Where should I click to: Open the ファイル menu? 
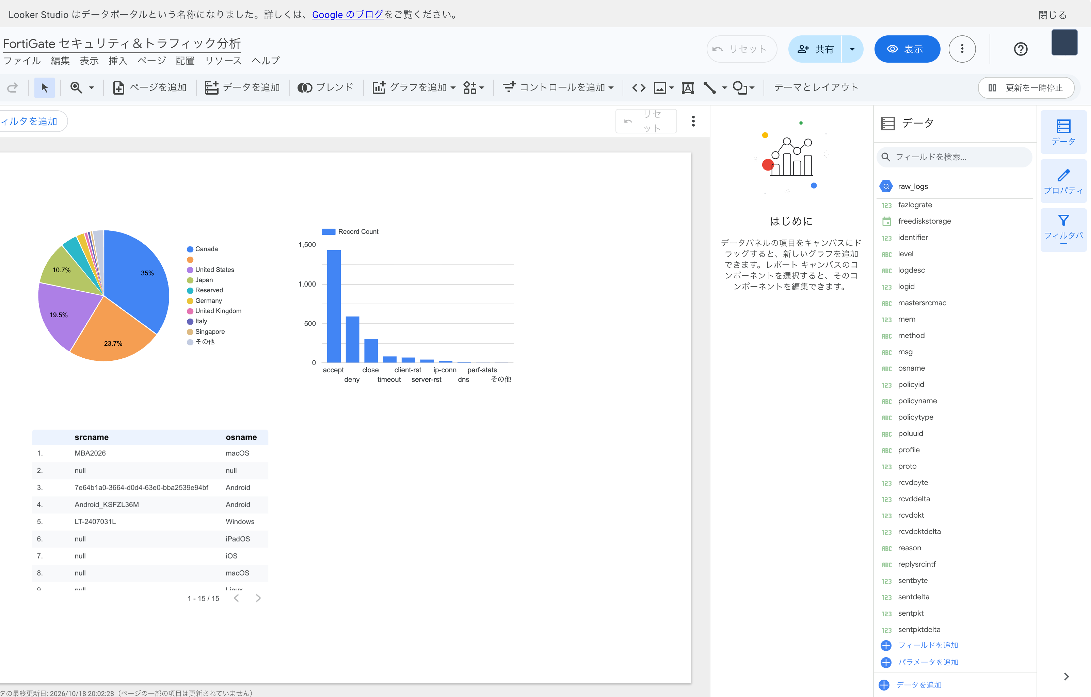pyautogui.click(x=22, y=61)
